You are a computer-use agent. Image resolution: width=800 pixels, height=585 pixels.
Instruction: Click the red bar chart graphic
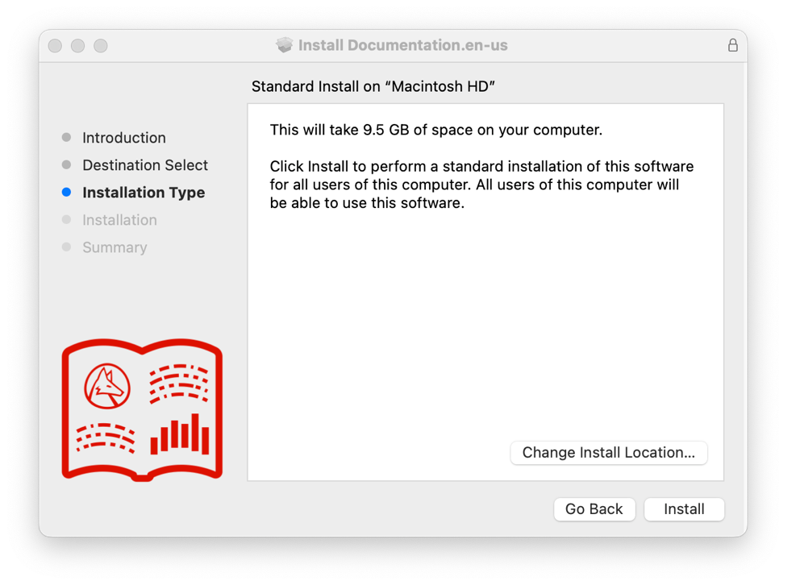pos(180,434)
